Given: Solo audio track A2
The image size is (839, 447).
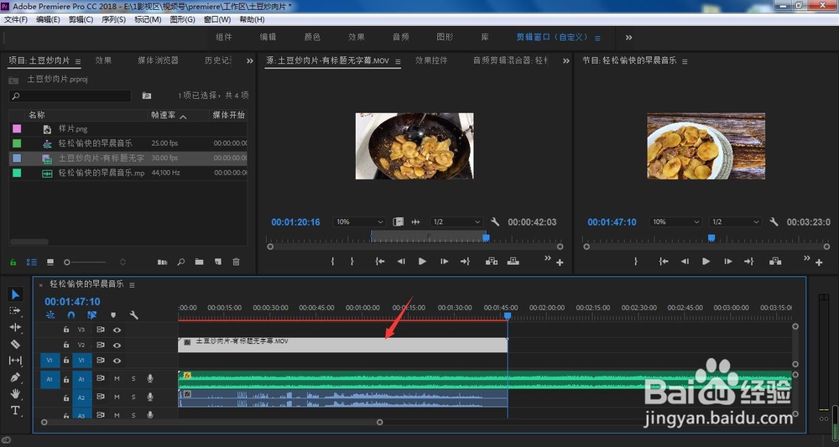Looking at the screenshot, I should coord(133,398).
